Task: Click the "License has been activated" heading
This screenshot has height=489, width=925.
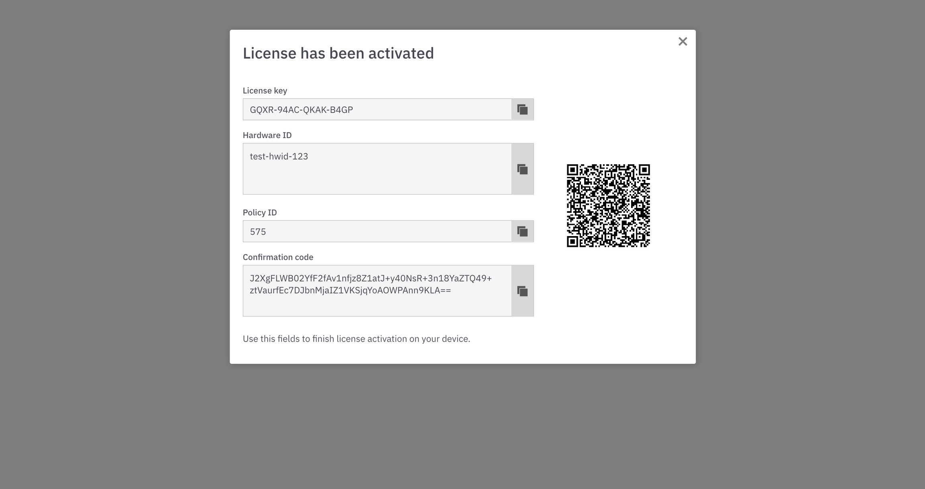Action: (x=338, y=53)
